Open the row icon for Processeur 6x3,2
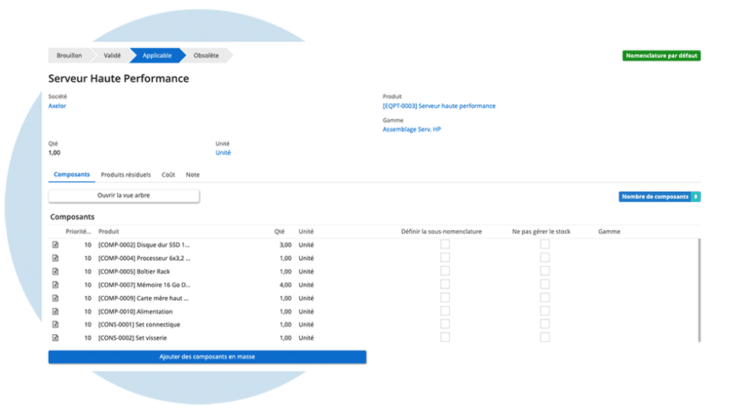 click(55, 259)
